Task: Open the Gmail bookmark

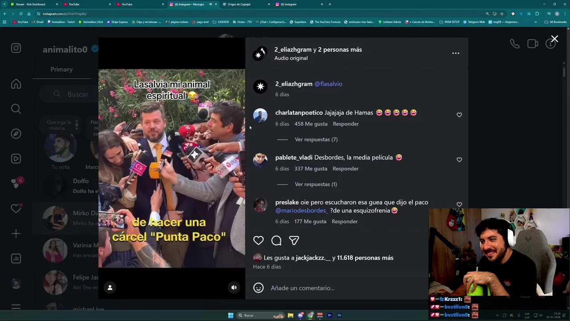Action: pyautogui.click(x=38, y=22)
